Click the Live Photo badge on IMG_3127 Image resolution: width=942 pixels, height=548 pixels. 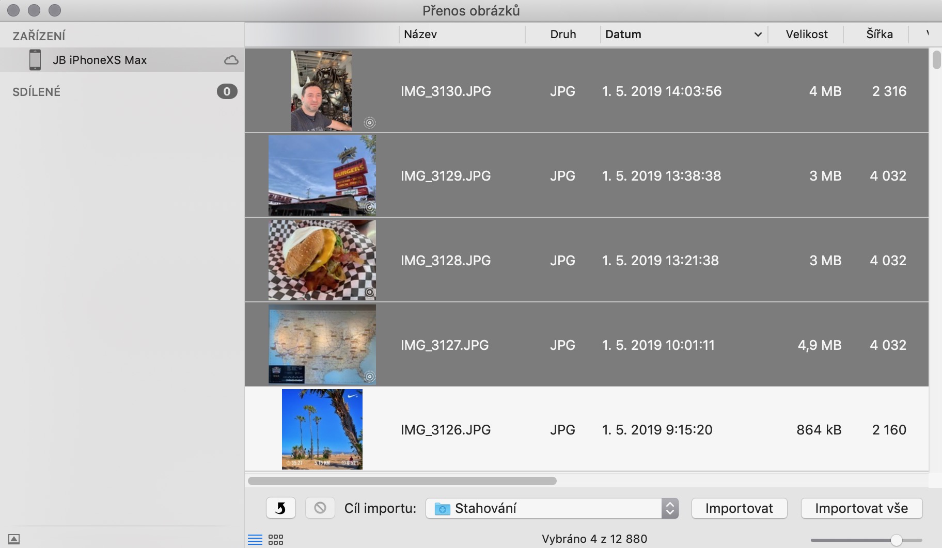pos(369,377)
